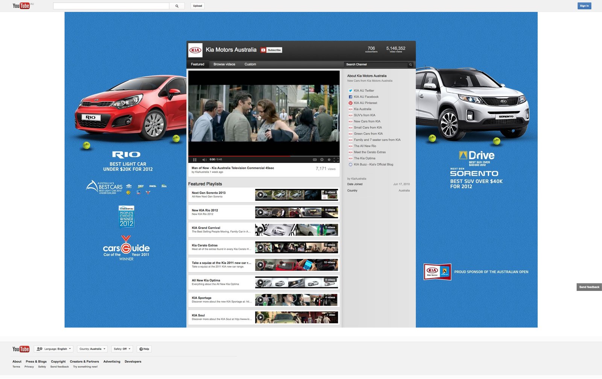Click the footer YouTube logo
The image size is (602, 379).
pyautogui.click(x=21, y=349)
